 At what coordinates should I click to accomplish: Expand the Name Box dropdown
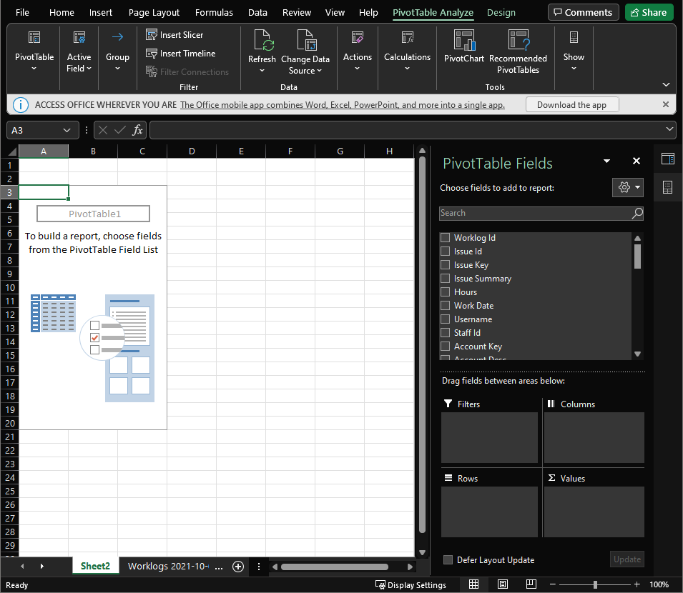(x=66, y=130)
